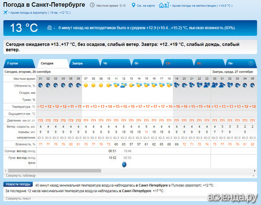
Task: Click the airplane airport archive icon
Action: pyautogui.click(x=5, y=13)
